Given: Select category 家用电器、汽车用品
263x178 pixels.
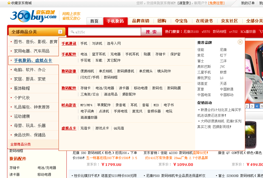Looking at the screenshot, I should (x=32, y=51).
